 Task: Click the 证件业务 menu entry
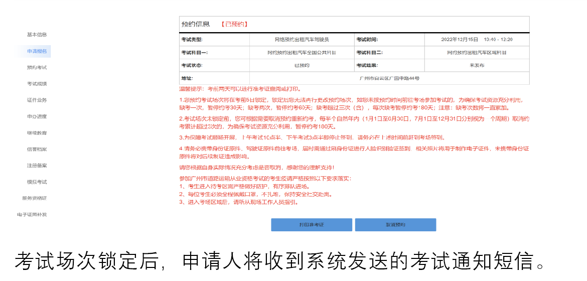[x=37, y=100]
